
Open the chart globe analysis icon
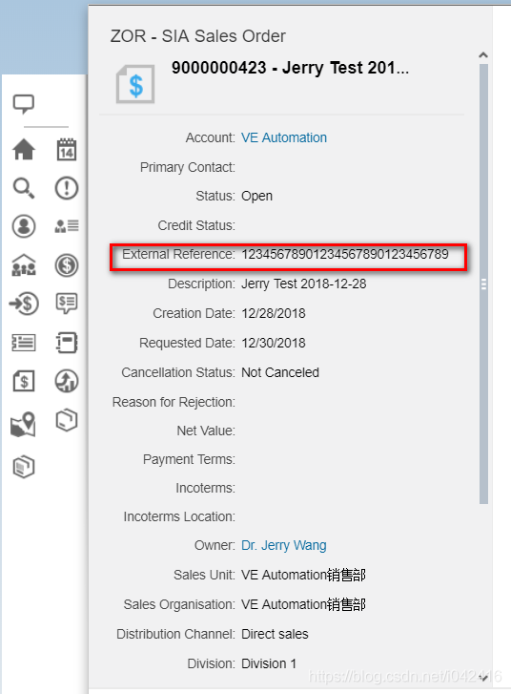[x=67, y=381]
